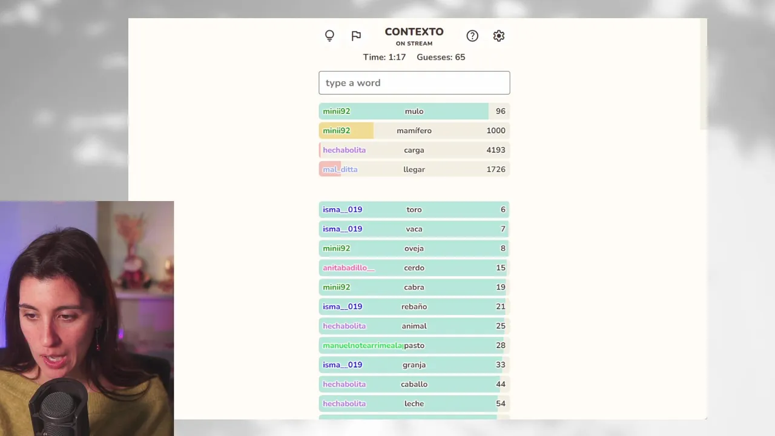Click the flag give-up icon
This screenshot has height=436, width=775.
(x=356, y=36)
